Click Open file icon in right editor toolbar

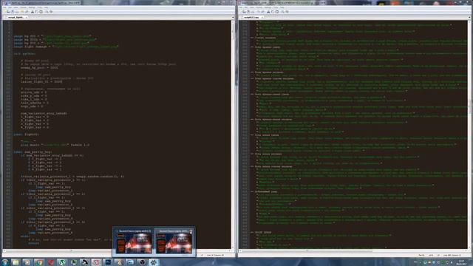point(244,12)
